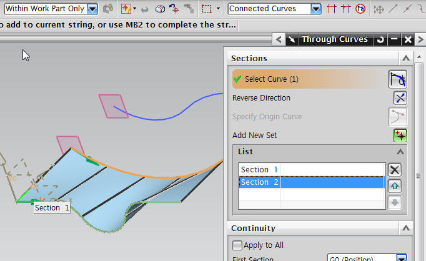Click the greyed assembly scope icon
Viewport: 426px width, 261px height.
click(108, 9)
